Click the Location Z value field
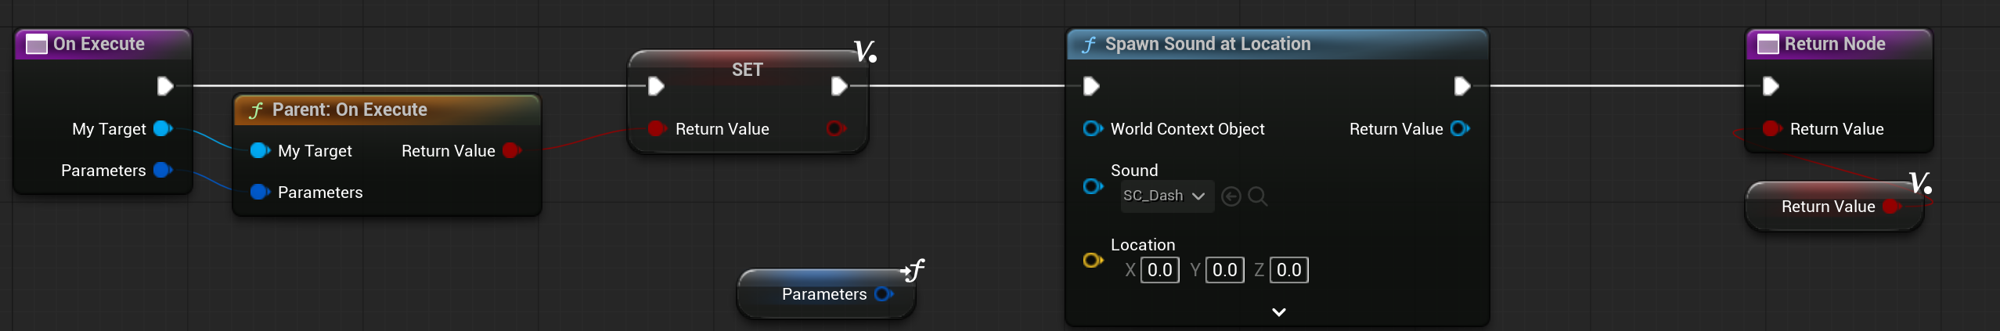The height and width of the screenshot is (331, 2000). pos(1289,270)
